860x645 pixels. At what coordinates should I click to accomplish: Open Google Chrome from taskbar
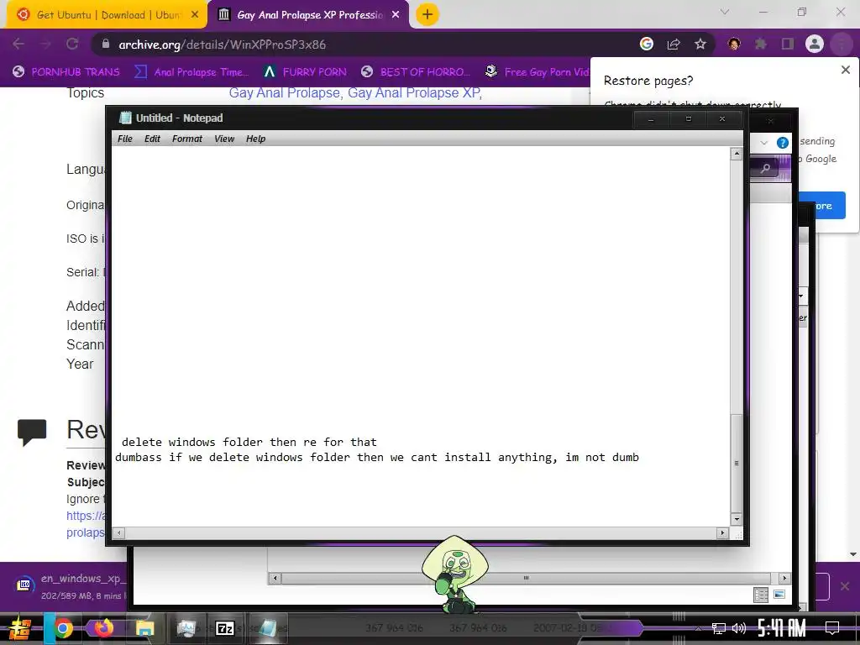pos(64,628)
